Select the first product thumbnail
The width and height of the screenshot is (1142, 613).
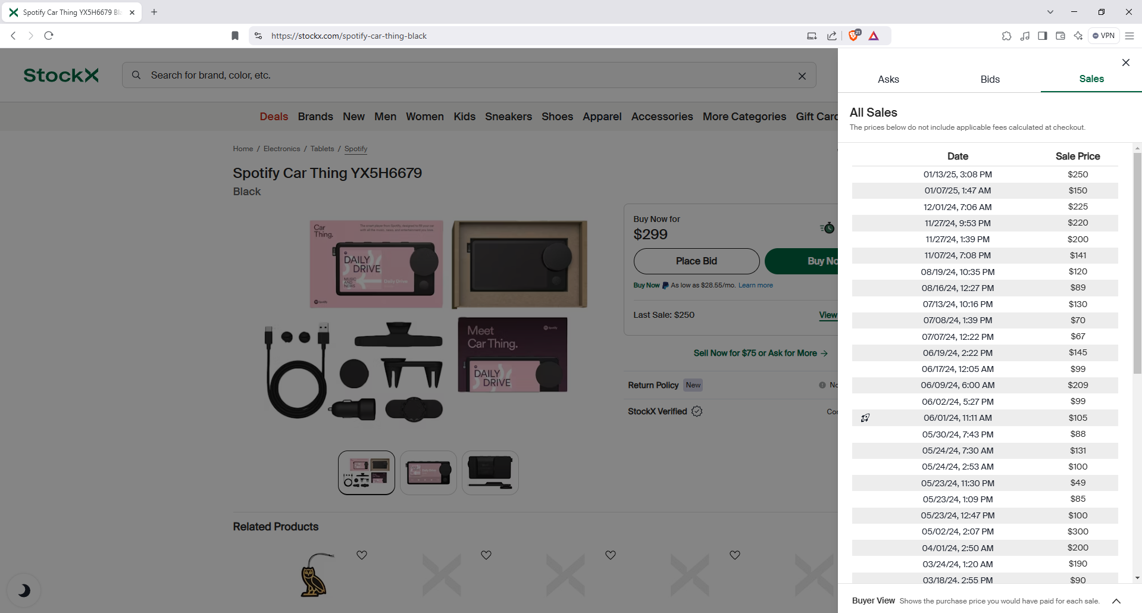point(367,473)
